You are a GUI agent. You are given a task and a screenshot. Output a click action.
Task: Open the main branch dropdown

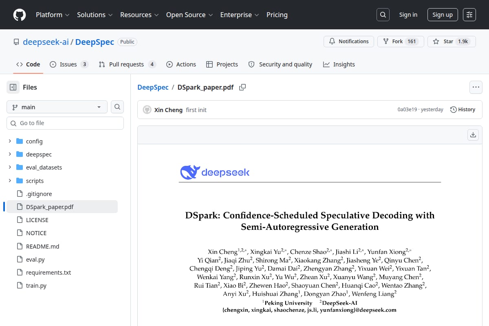pos(57,107)
